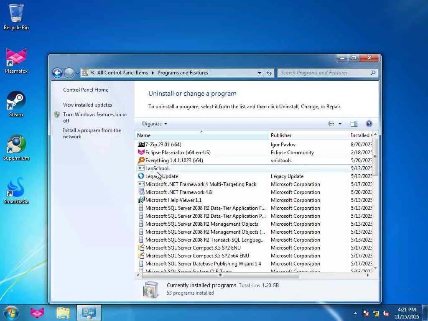This screenshot has height=321, width=428.
Task: Sort by the Installed On column header
Action: tap(360, 135)
